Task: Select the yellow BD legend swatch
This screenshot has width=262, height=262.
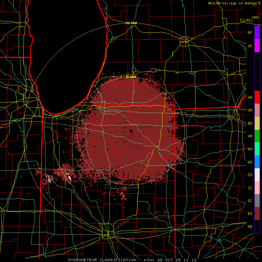Action: (257, 123)
